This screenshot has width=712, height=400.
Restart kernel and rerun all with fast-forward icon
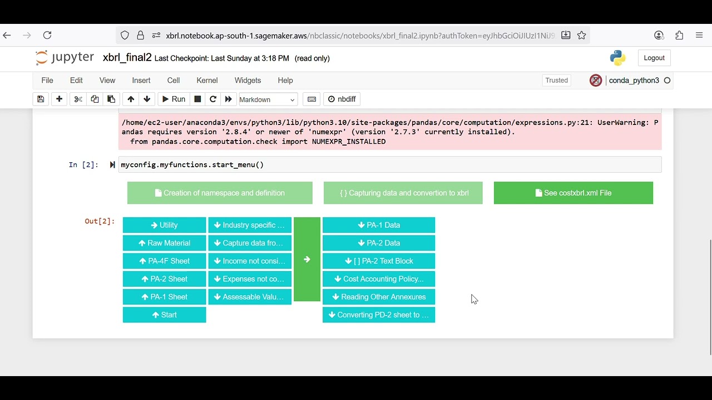[228, 99]
